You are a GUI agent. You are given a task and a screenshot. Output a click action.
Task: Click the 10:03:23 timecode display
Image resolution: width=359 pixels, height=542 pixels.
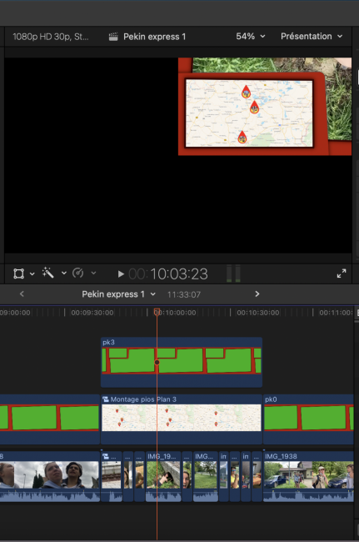point(179,274)
